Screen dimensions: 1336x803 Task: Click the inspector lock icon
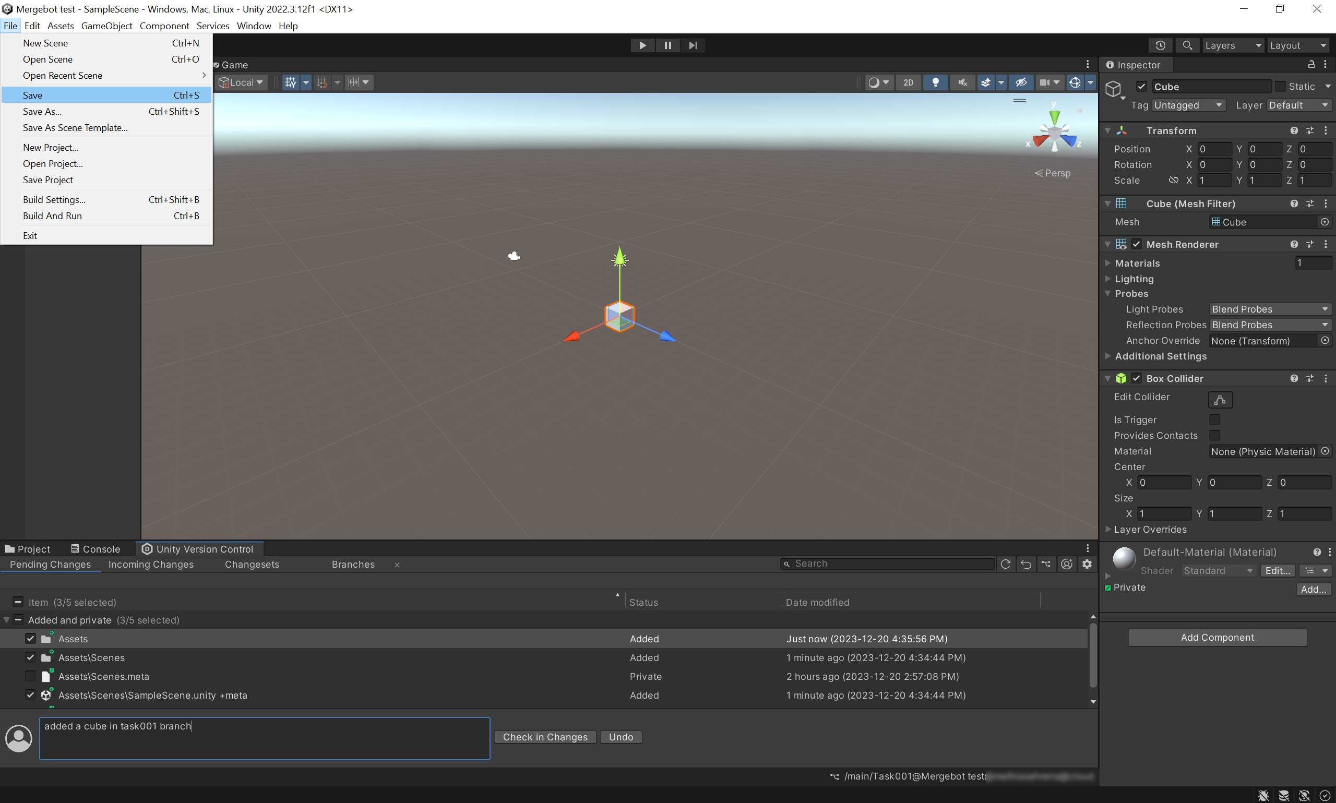coord(1311,64)
